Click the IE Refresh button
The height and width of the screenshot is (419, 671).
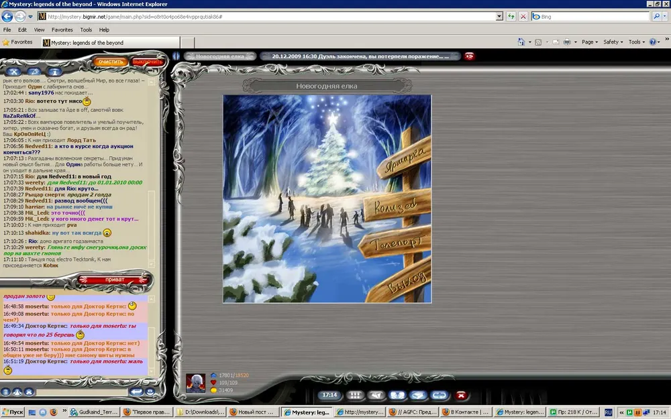click(x=511, y=16)
